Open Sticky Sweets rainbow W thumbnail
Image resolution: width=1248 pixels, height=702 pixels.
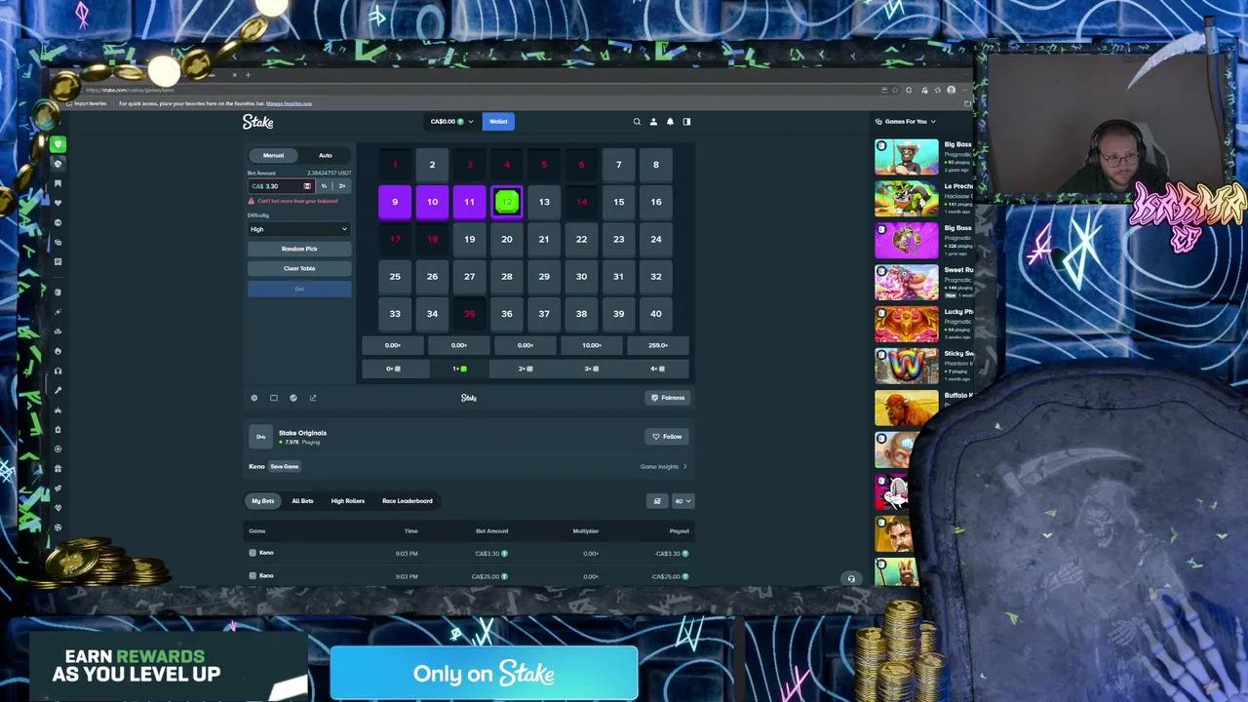pyautogui.click(x=907, y=367)
